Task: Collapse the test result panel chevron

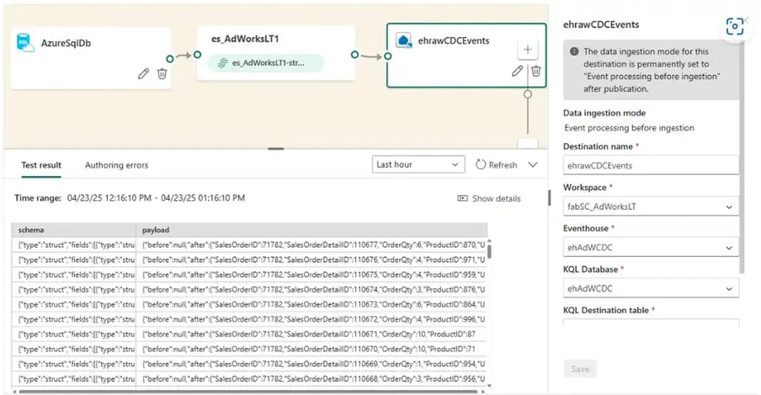Action: (x=533, y=165)
